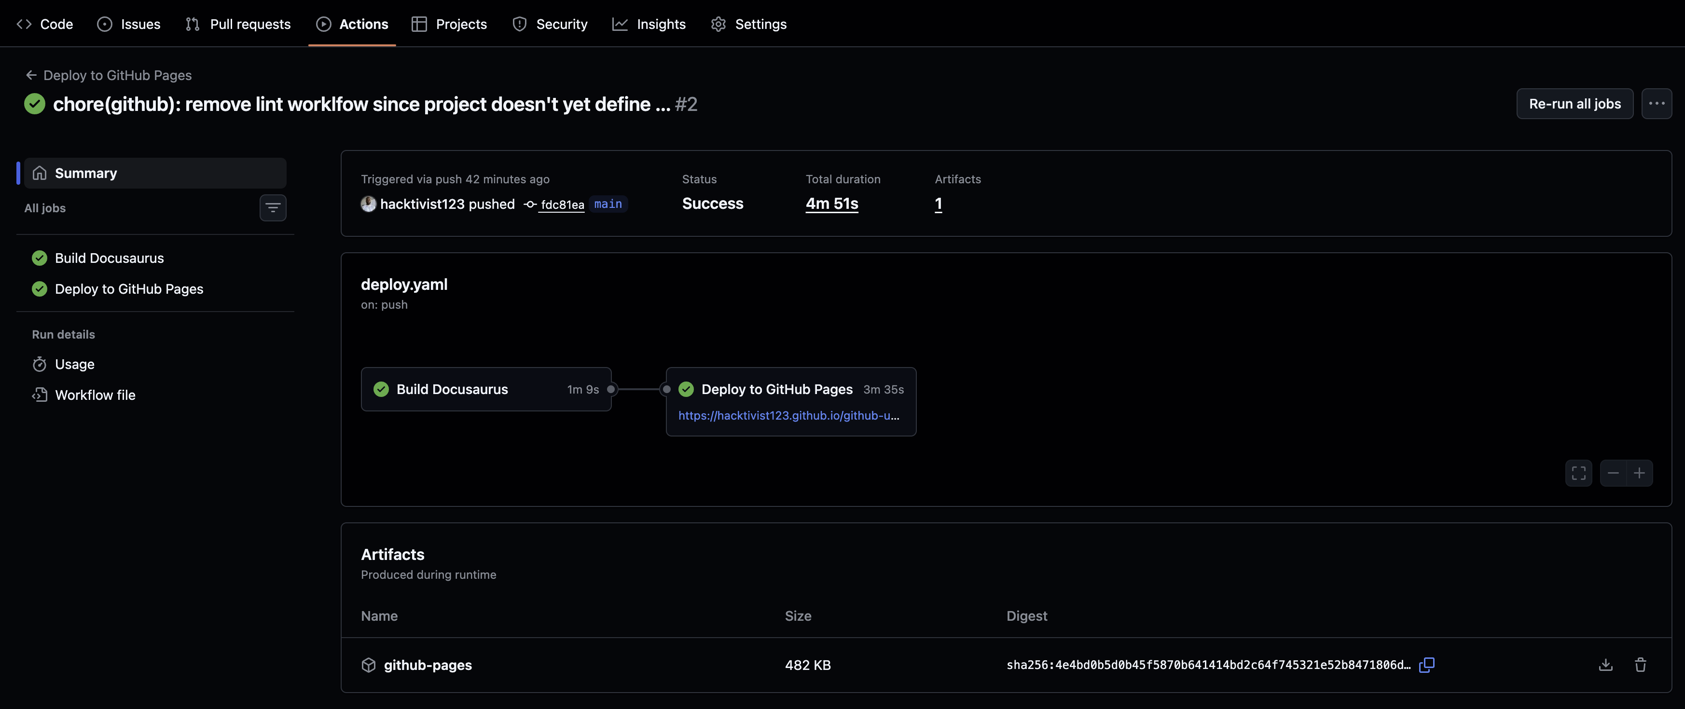Click the Success status text
This screenshot has height=709, width=1685.
point(712,204)
